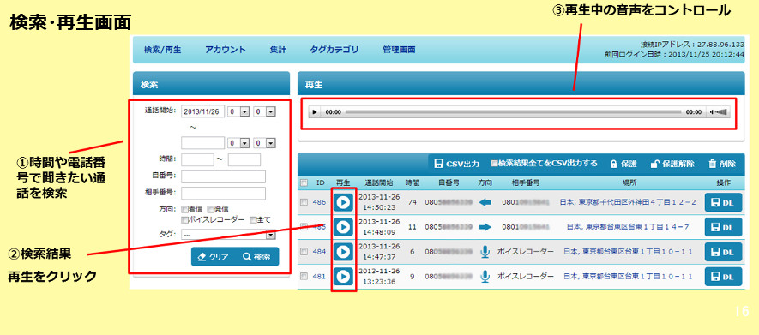Image resolution: width=759 pixels, height=335 pixels.
Task: Click the 削除 trash icon button
Action: point(722,164)
